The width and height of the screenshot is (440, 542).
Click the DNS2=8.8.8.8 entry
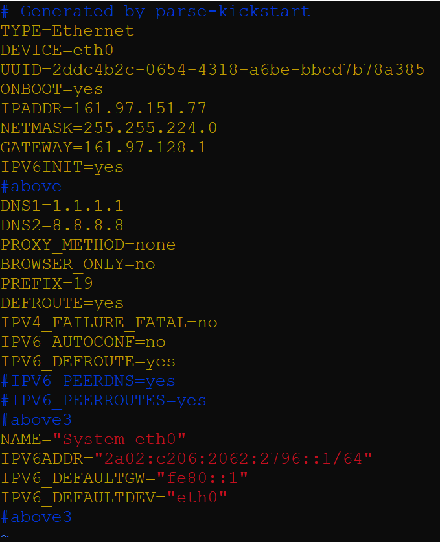click(62, 226)
